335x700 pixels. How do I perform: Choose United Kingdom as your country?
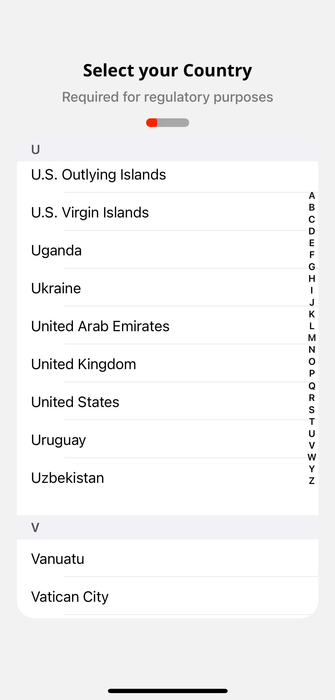[84, 364]
